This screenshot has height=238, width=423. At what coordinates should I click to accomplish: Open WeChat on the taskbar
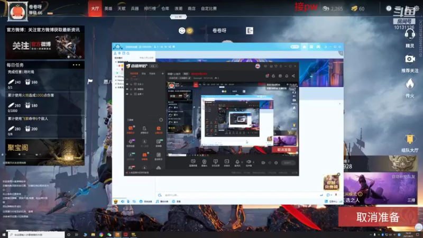click(109, 235)
